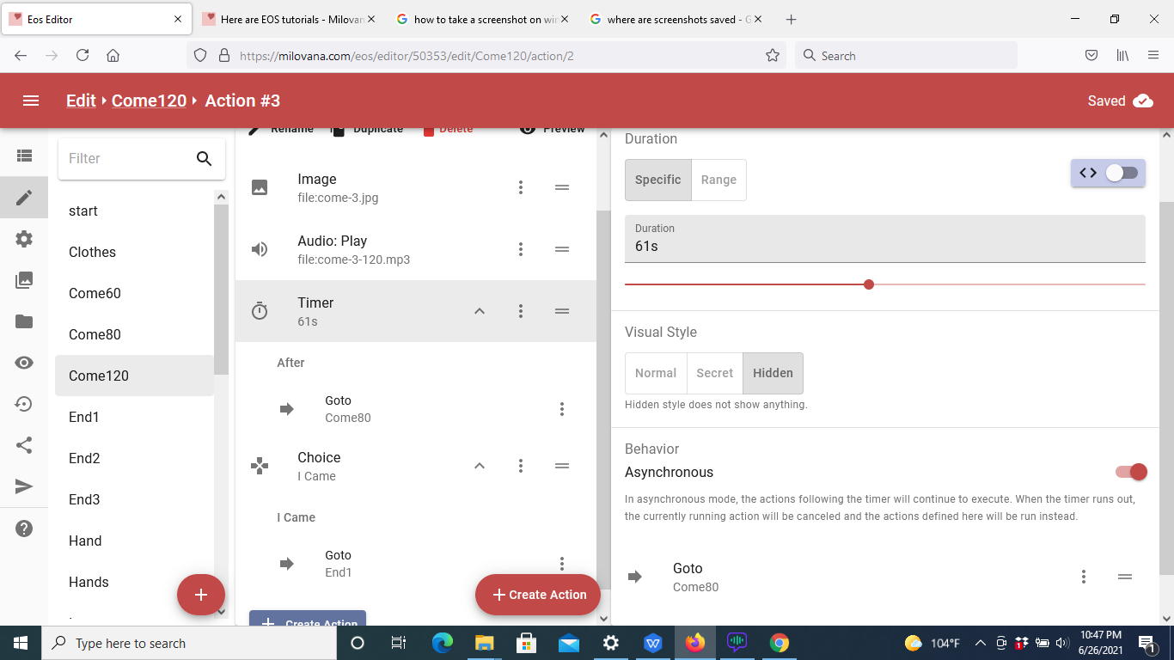Viewport: 1174px width, 660px height.
Task: Click the Create Action floating button
Action: [538, 595]
